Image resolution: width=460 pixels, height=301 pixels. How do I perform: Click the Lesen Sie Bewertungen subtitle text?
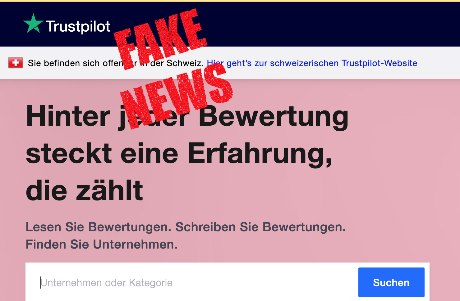pyautogui.click(x=99, y=227)
